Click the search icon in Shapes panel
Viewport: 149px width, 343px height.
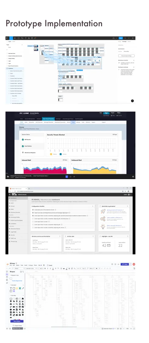click(23, 272)
